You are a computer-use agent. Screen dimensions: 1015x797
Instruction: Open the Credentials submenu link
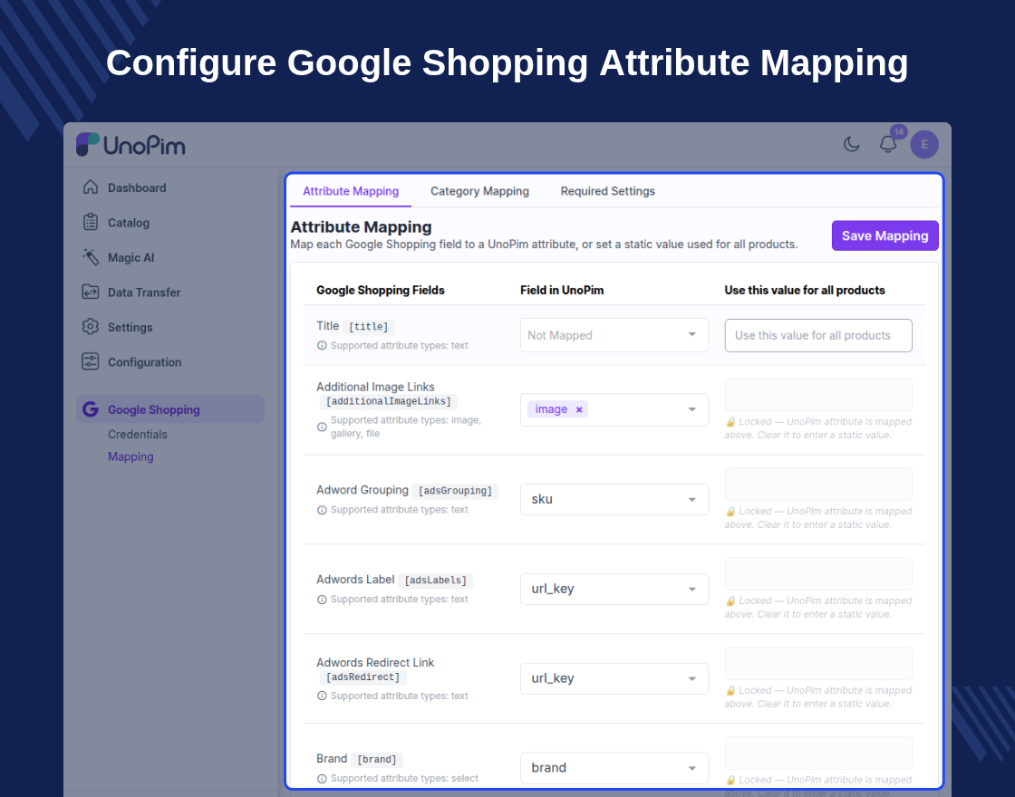click(137, 434)
